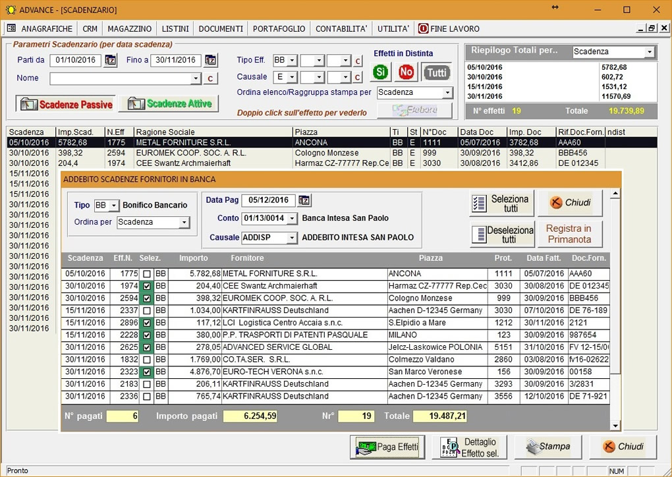The height and width of the screenshot is (477, 672).
Task: Open the LISTINI menu
Action: [175, 29]
